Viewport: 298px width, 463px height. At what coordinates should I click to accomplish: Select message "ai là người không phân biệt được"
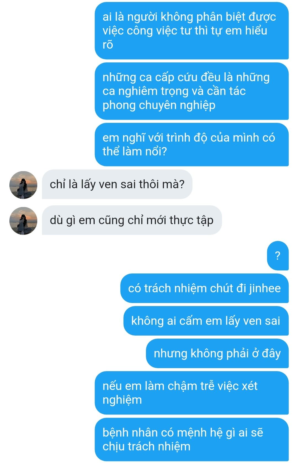click(191, 31)
